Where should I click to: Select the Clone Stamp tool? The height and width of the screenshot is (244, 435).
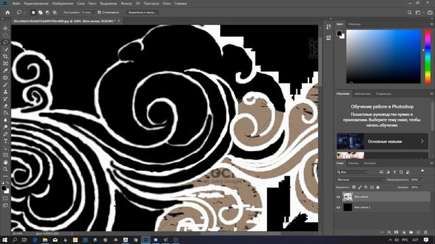[x=5, y=92]
